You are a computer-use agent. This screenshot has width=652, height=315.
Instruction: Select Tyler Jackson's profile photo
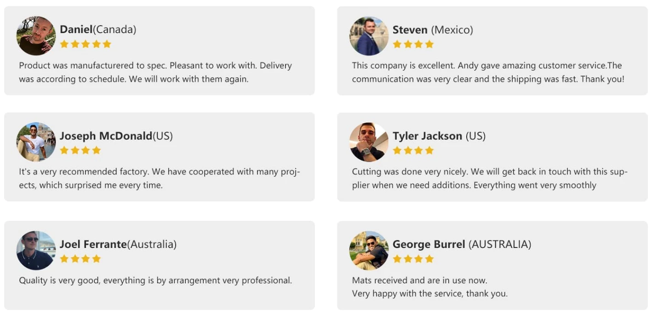369,142
